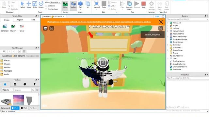Expand the Lighting node in Explorer

(x=168, y=28)
